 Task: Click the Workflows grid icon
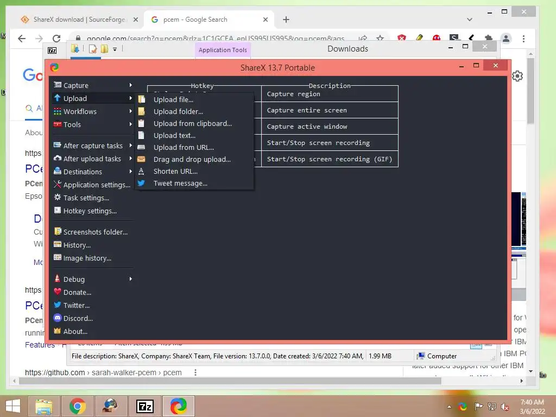[58, 111]
